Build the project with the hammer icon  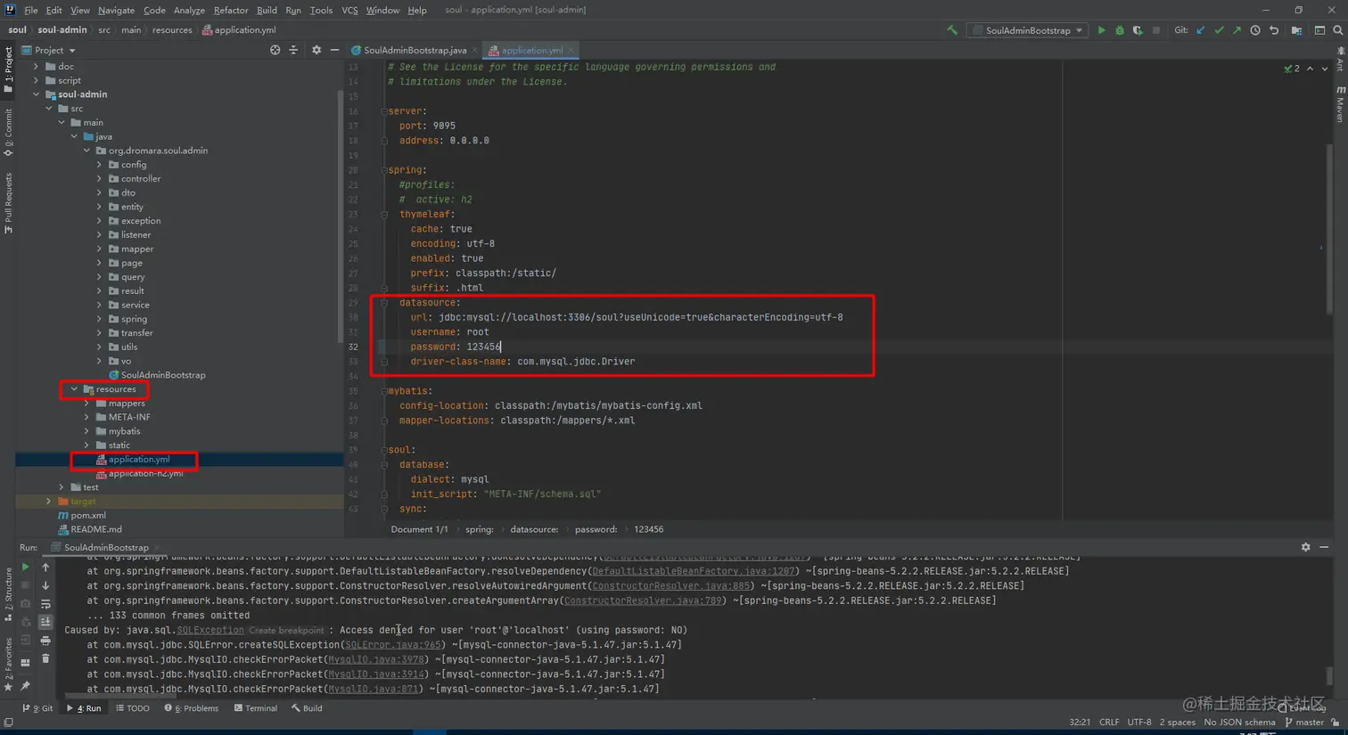point(952,30)
